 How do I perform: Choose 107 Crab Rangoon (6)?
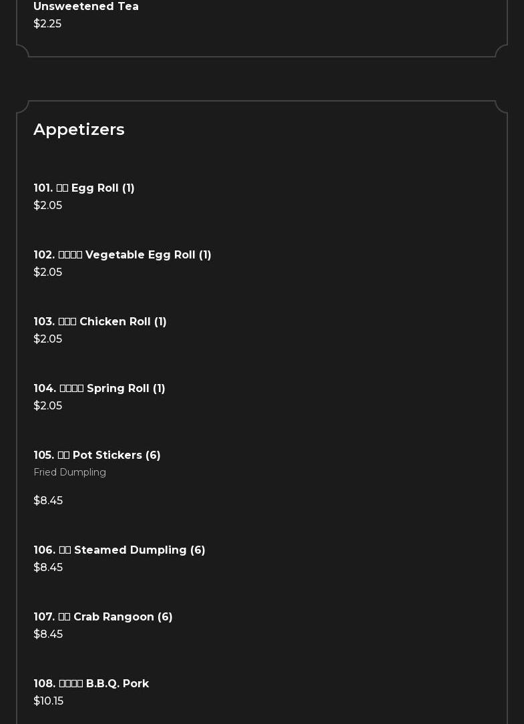(103, 617)
